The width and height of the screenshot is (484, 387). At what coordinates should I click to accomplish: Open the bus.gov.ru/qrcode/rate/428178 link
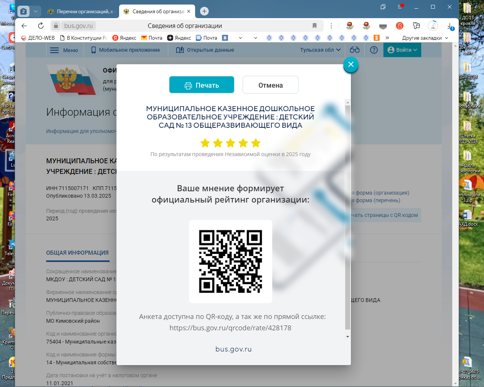[230, 328]
